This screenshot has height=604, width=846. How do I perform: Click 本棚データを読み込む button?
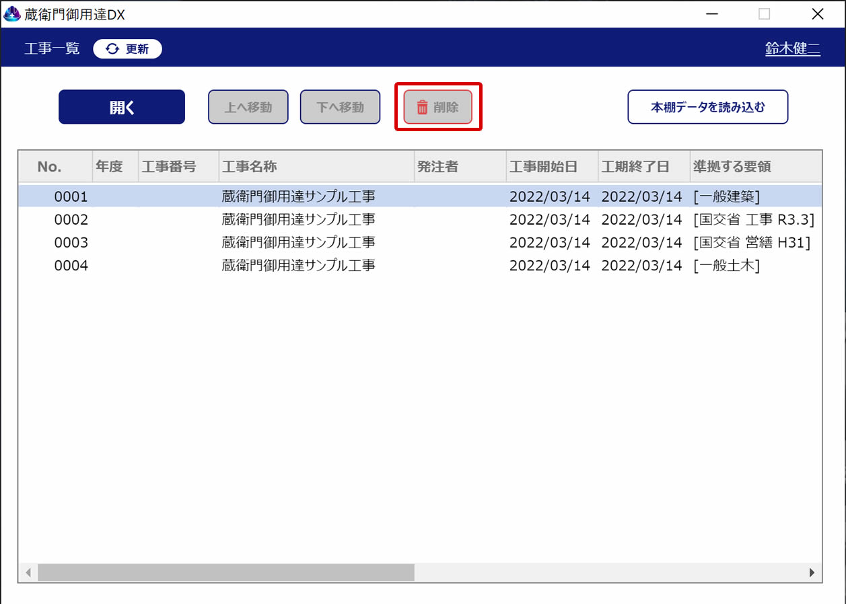707,108
